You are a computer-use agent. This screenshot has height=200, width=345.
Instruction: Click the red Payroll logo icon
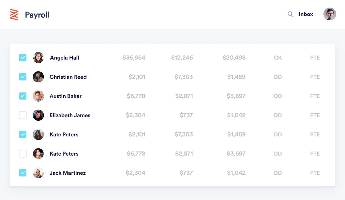click(x=14, y=15)
